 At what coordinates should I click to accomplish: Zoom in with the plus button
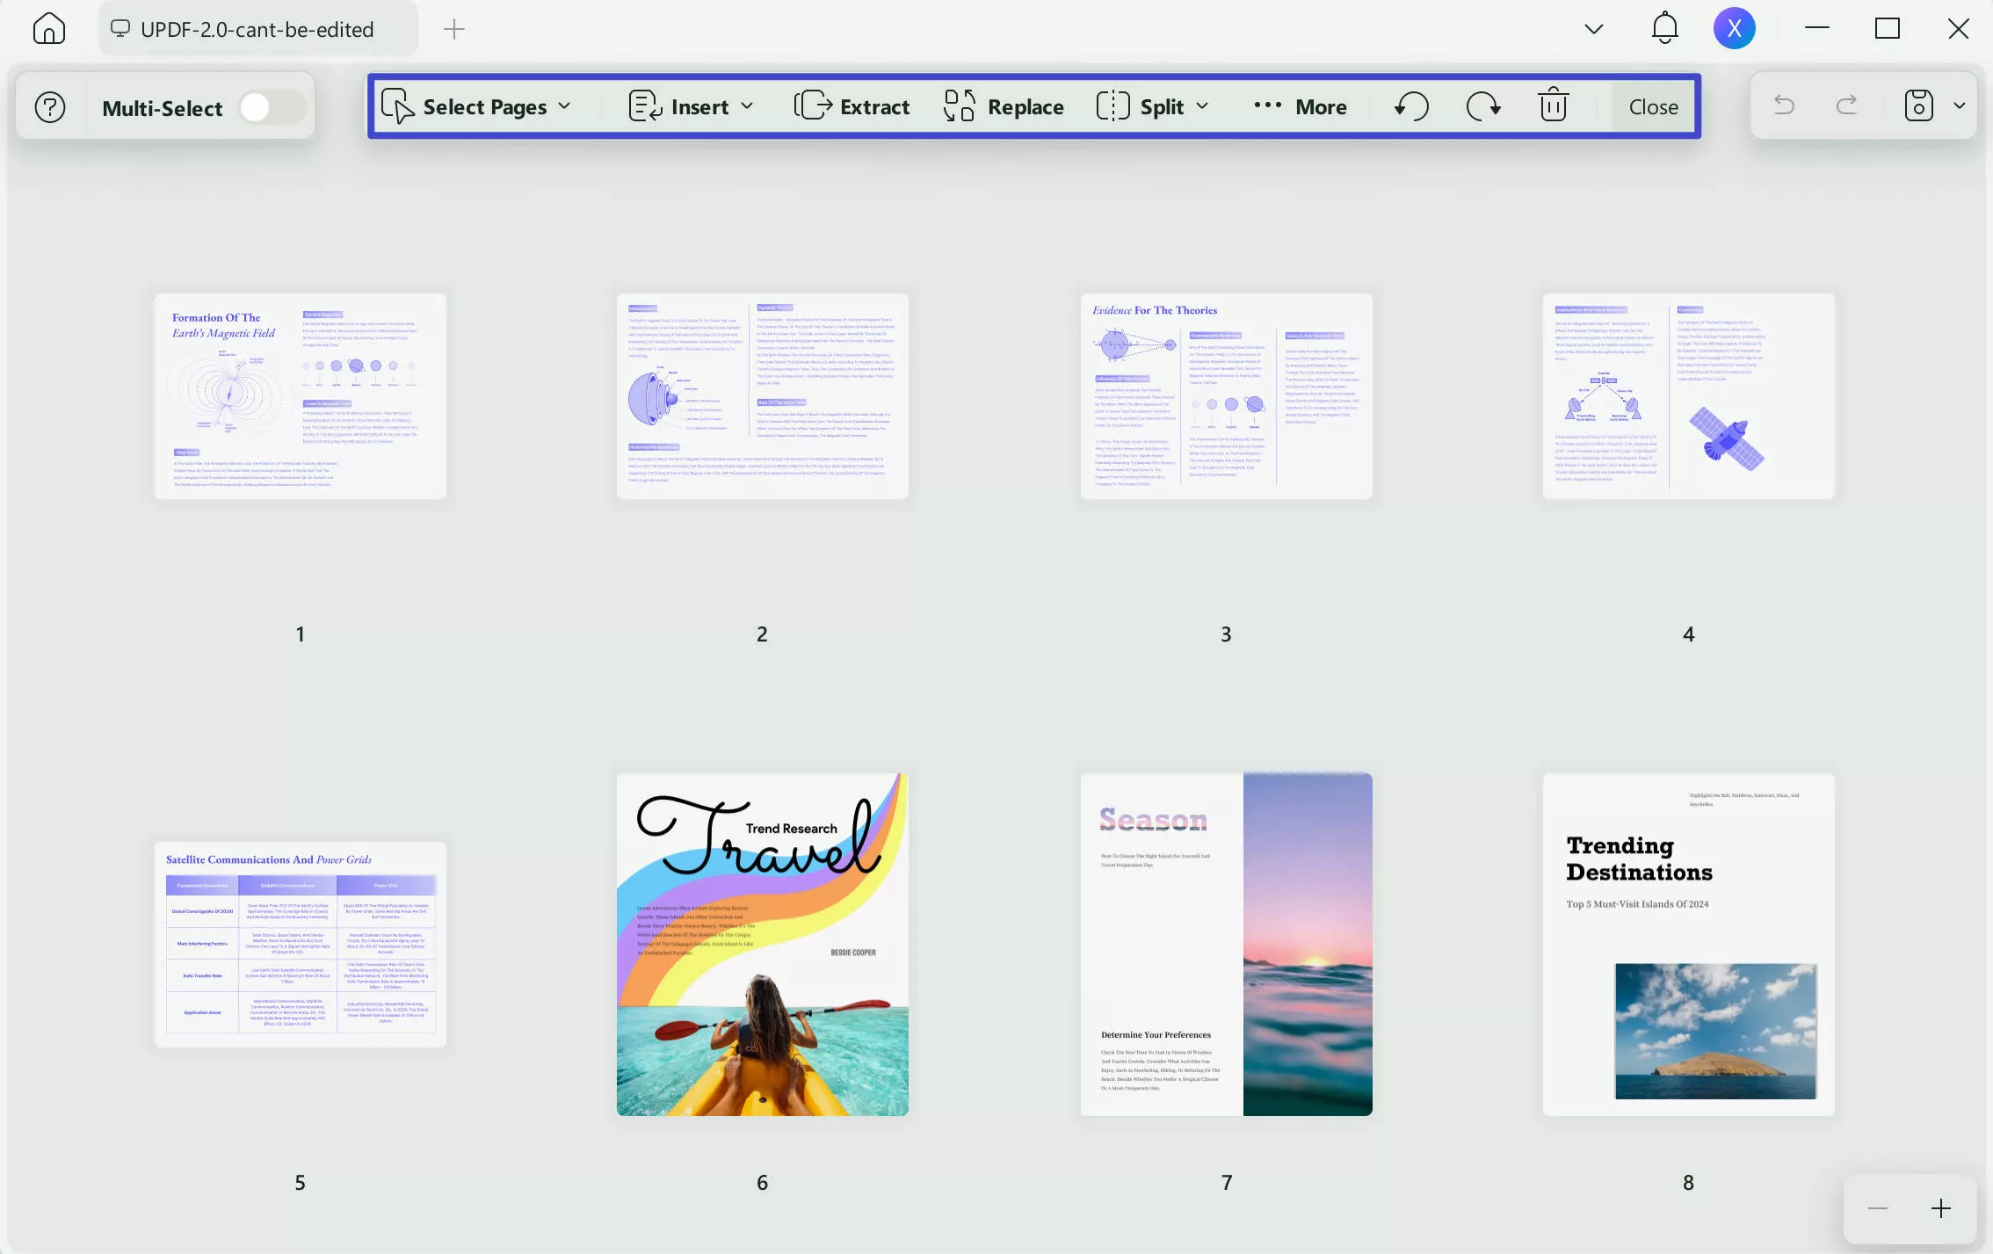1942,1208
